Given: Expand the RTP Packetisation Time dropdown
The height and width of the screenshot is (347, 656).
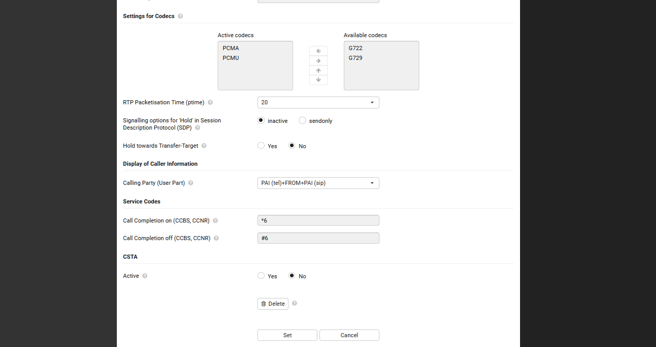Looking at the screenshot, I should coord(318,103).
